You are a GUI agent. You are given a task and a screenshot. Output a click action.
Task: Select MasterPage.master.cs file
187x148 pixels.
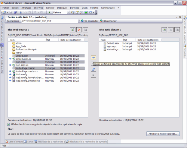point(25,71)
